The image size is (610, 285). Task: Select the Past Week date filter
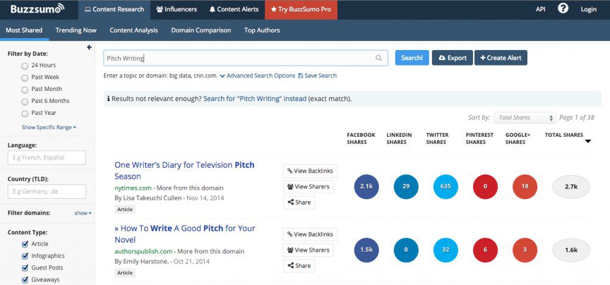click(25, 78)
